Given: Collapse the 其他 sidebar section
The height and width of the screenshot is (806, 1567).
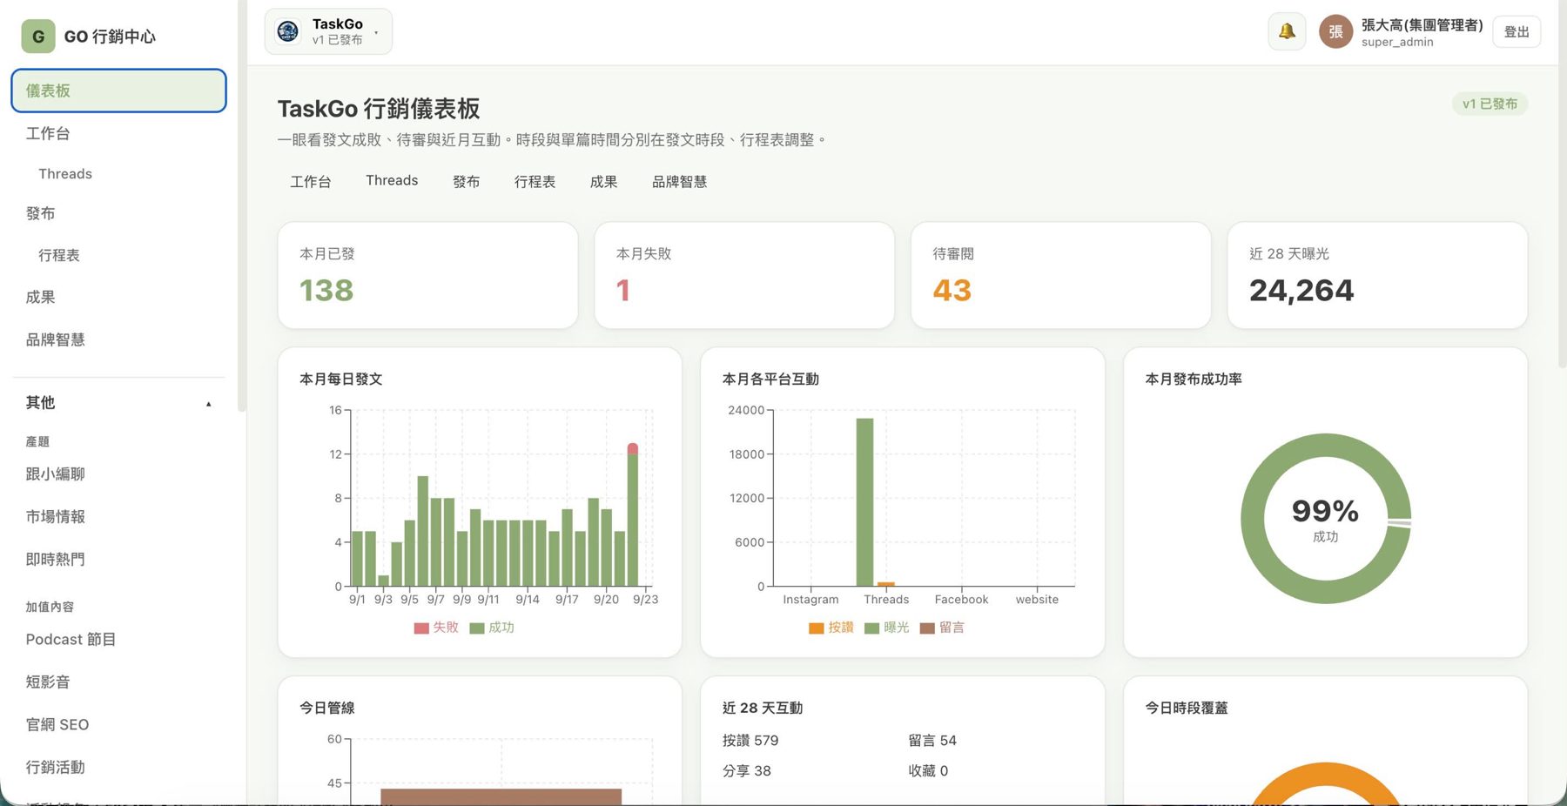Looking at the screenshot, I should click(x=208, y=404).
